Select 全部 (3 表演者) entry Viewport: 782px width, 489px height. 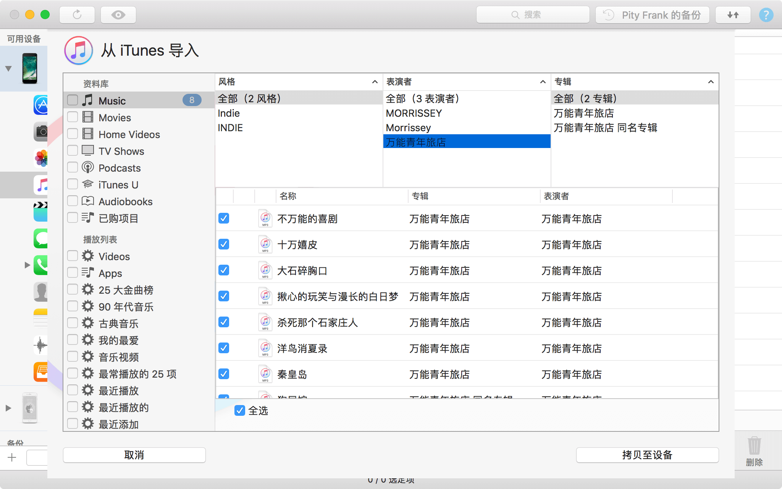pos(467,99)
